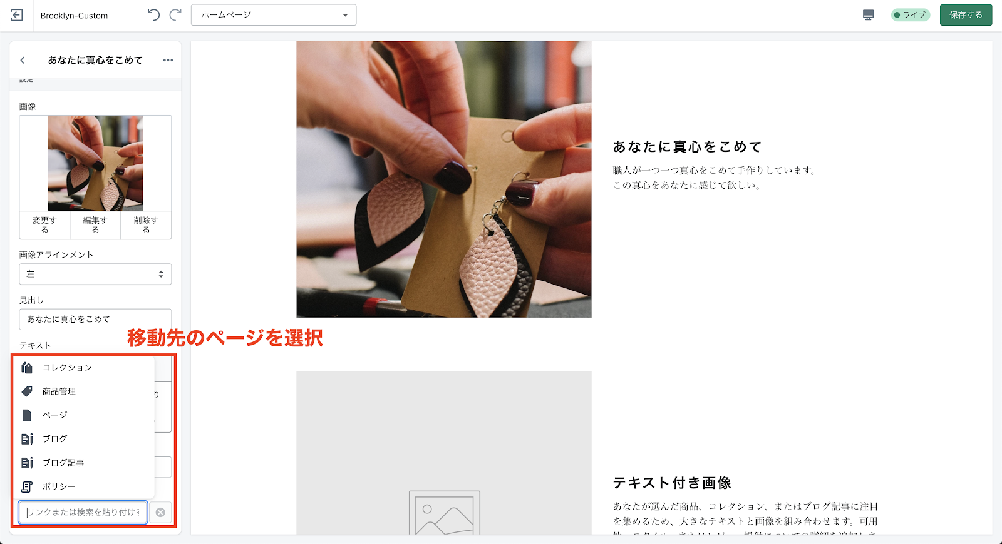Click the redo arrow icon

pyautogui.click(x=175, y=15)
